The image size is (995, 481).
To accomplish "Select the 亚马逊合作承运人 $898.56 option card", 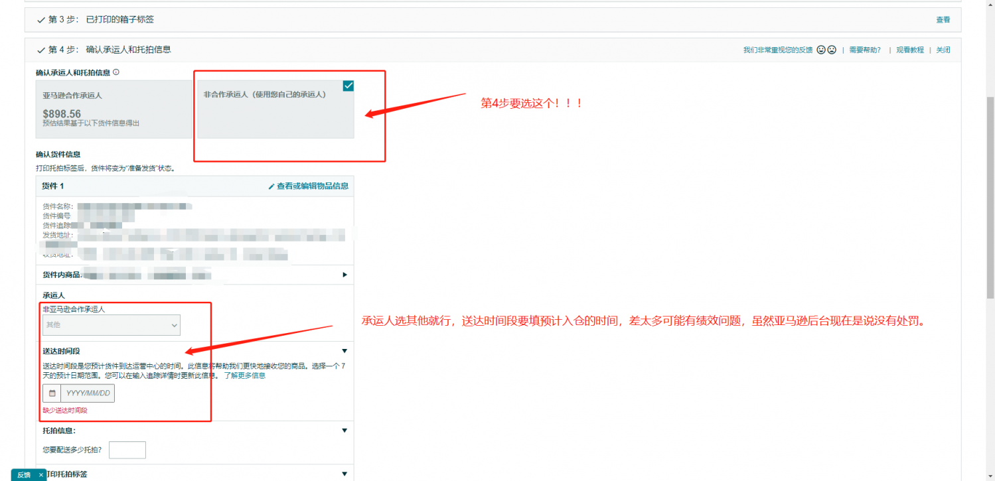I will click(x=114, y=109).
